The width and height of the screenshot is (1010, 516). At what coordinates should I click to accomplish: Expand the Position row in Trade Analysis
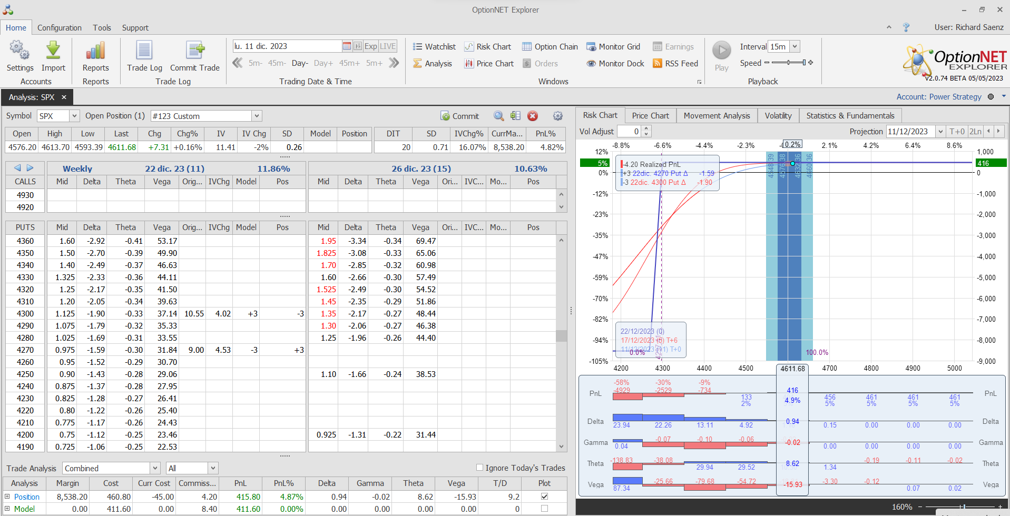tap(7, 497)
